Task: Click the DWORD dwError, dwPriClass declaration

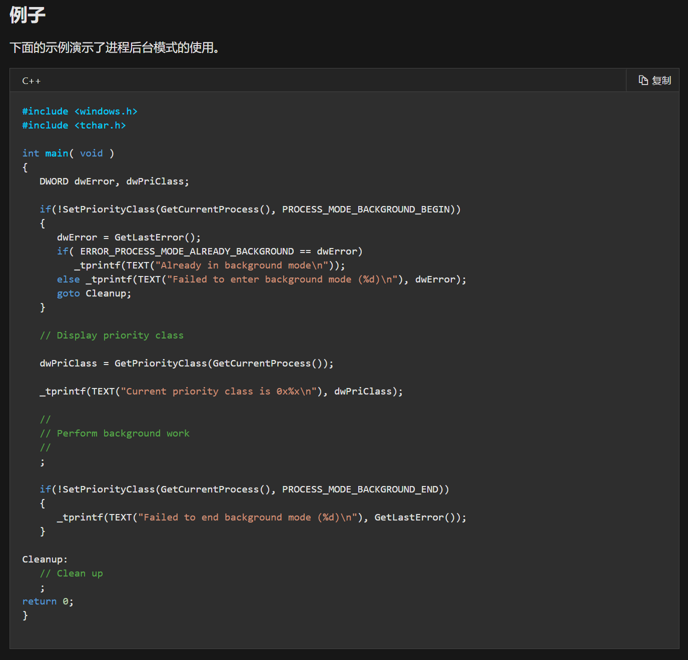Action: 114,181
